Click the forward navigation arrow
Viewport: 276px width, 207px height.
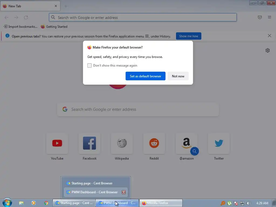click(x=16, y=18)
